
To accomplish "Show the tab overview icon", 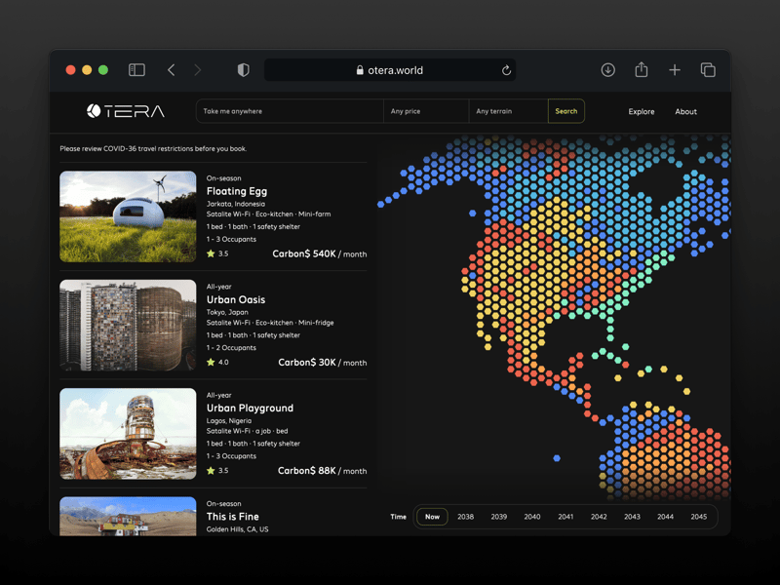I will [708, 70].
